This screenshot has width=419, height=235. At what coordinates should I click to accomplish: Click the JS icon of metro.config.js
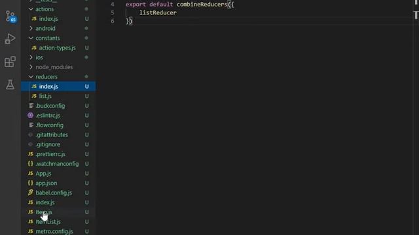[x=31, y=231]
